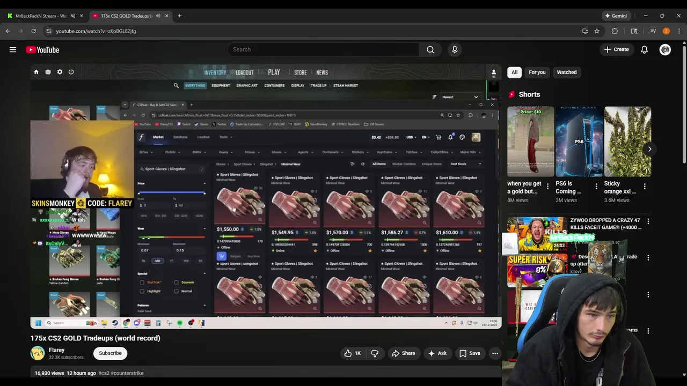Click the Ask button
This screenshot has height=386, width=687.
click(437, 353)
